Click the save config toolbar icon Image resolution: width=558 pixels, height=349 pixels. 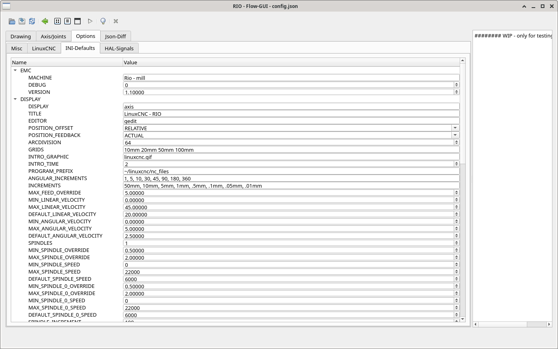tap(22, 21)
